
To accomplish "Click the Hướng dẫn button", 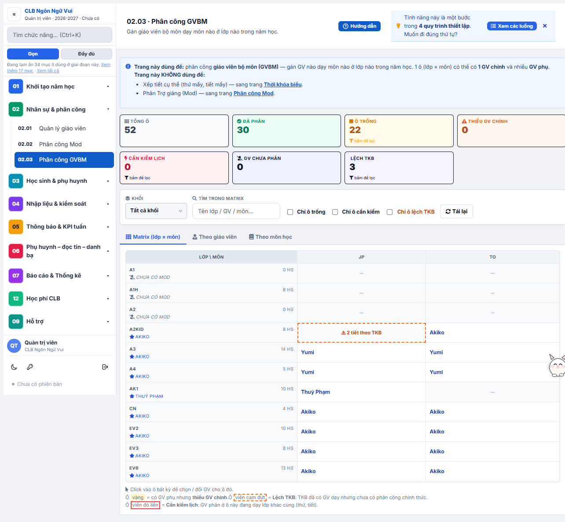I will coord(360,26).
